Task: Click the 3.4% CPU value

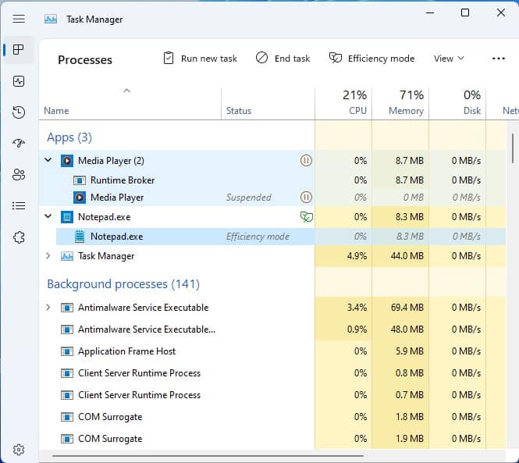Action: [357, 308]
